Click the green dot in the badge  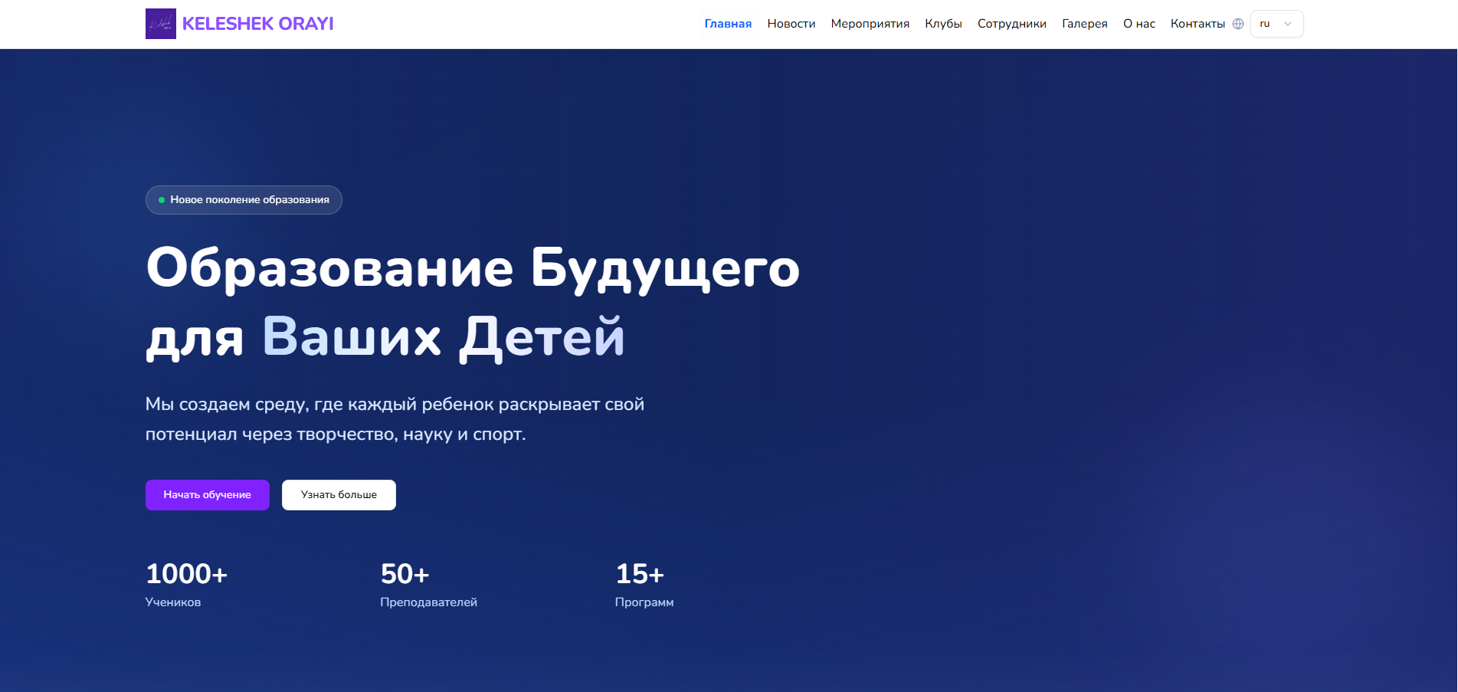162,200
